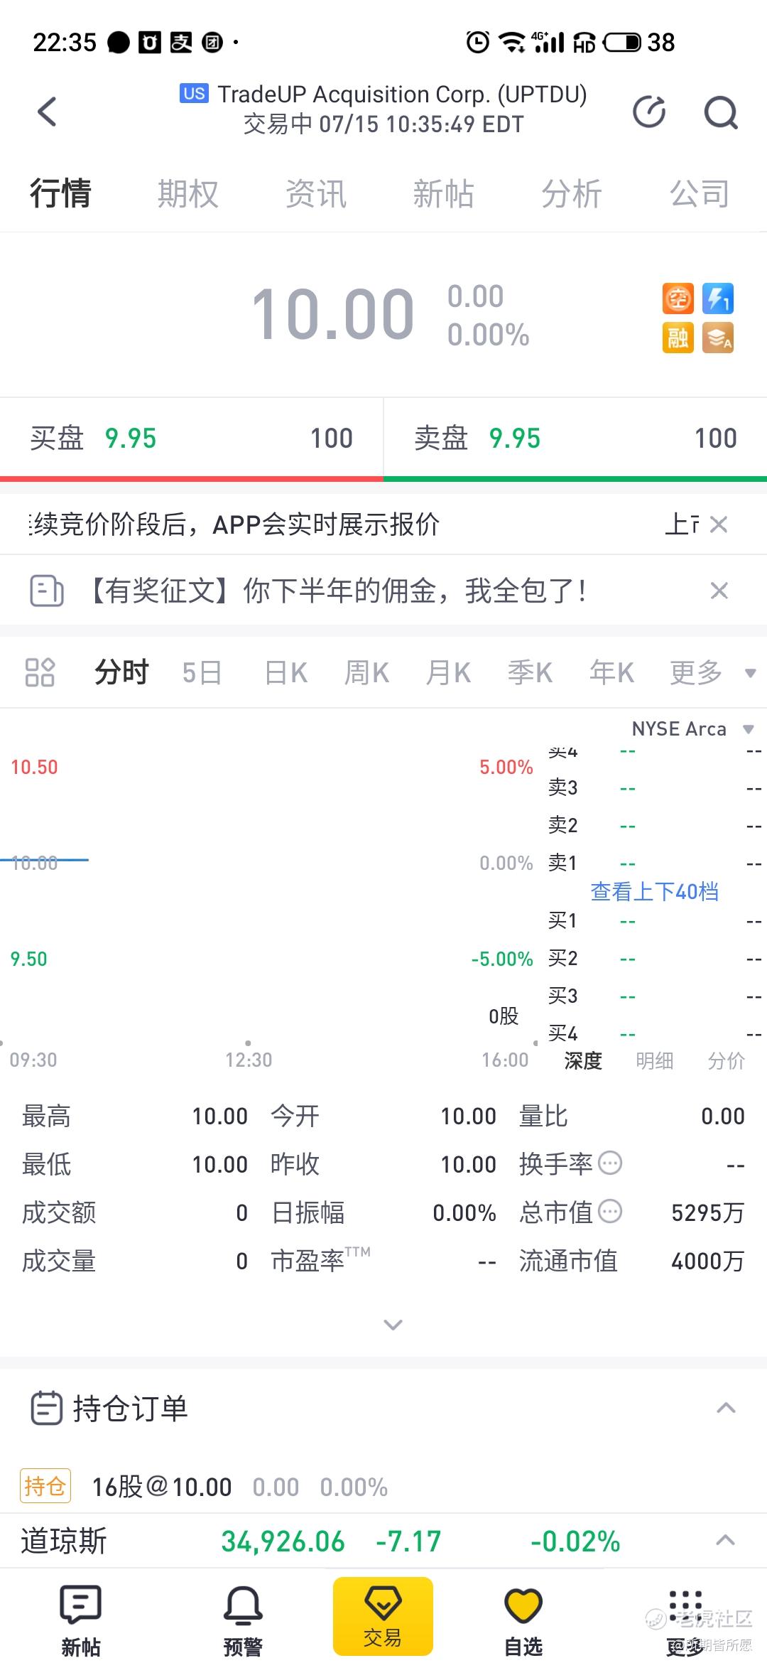This screenshot has width=767, height=1663.
Task: Tap the 卖1 order book row
Action: click(x=654, y=863)
